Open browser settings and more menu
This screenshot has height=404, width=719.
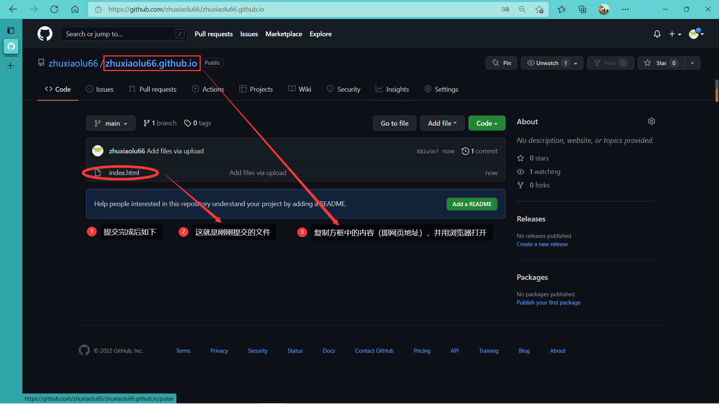pos(625,9)
